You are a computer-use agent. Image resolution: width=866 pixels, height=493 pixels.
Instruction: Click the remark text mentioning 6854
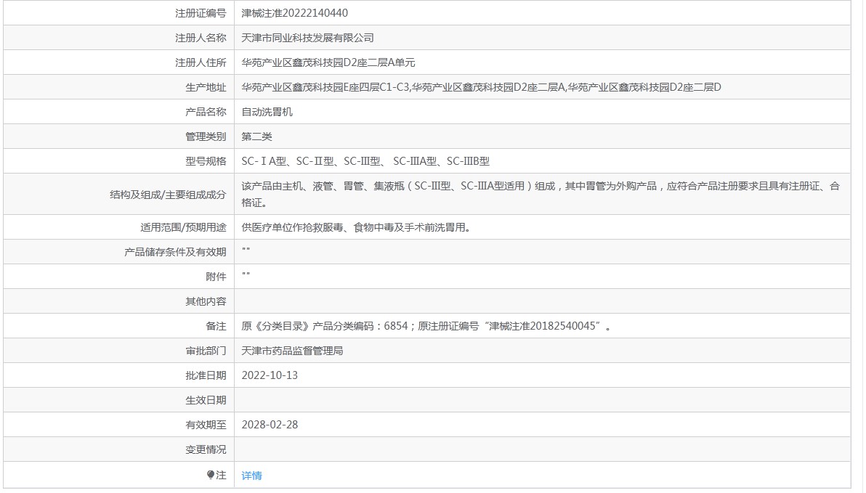(x=426, y=326)
